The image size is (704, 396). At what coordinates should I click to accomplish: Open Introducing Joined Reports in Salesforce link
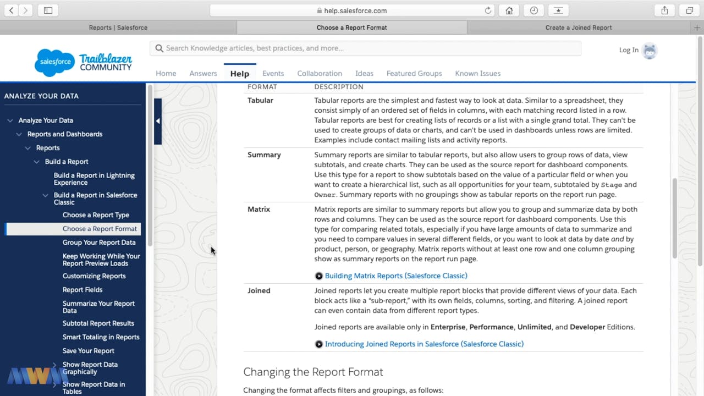click(424, 344)
